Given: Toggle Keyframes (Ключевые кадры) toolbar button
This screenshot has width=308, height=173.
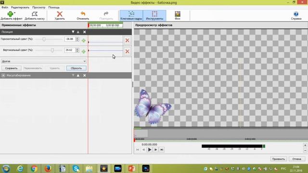Looking at the screenshot, I should point(131,15).
